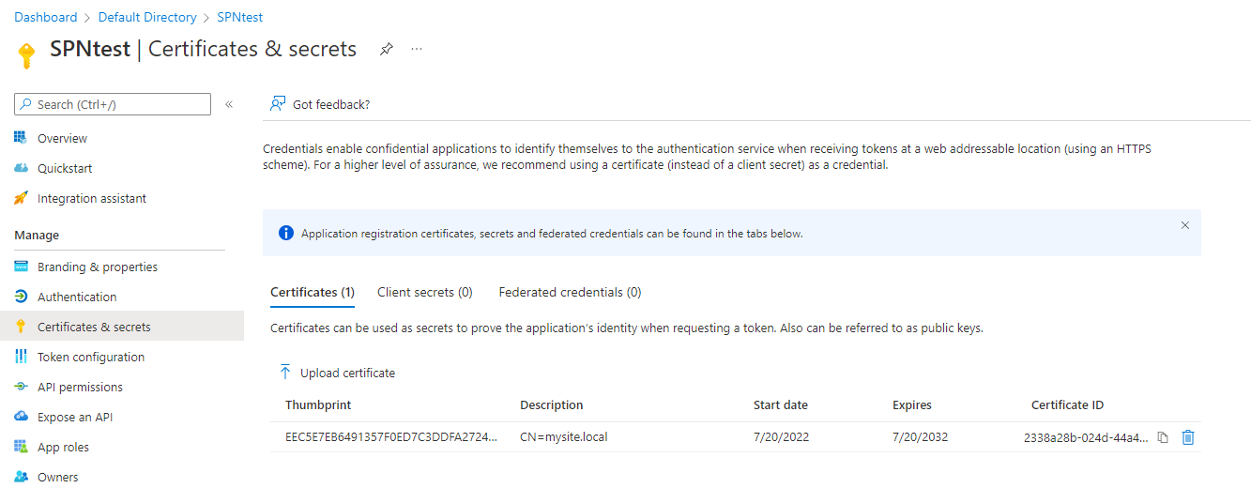Viewport: 1251px width, 488px height.
Task: Switch to the Federated credentials tab
Action: click(x=570, y=293)
